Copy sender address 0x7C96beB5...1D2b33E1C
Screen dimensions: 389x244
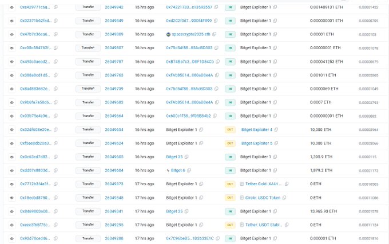tap(217, 238)
